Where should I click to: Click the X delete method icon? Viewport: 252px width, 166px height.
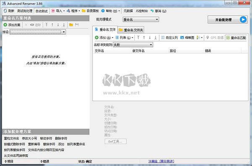[26, 25]
